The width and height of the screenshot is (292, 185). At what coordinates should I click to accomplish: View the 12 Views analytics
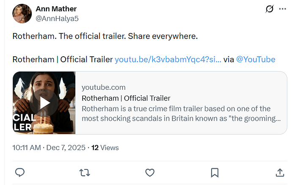click(x=105, y=148)
